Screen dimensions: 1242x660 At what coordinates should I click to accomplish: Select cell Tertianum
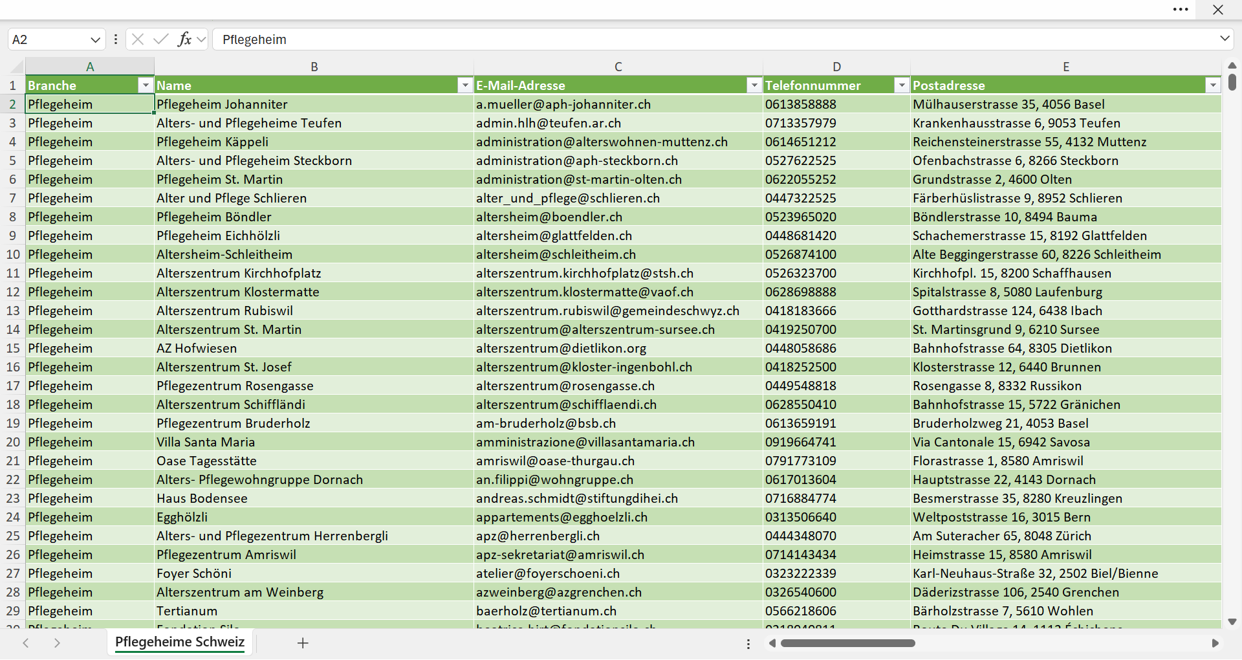coord(314,611)
